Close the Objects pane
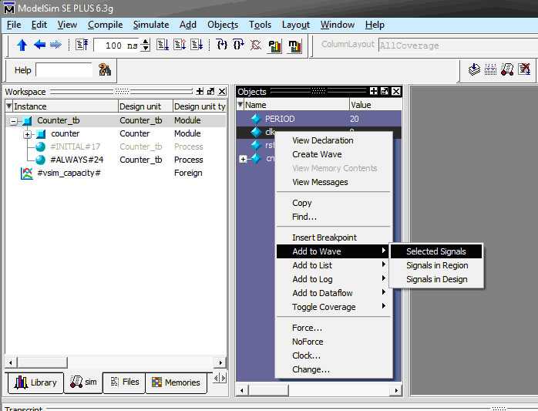538x411 pixels. point(396,91)
